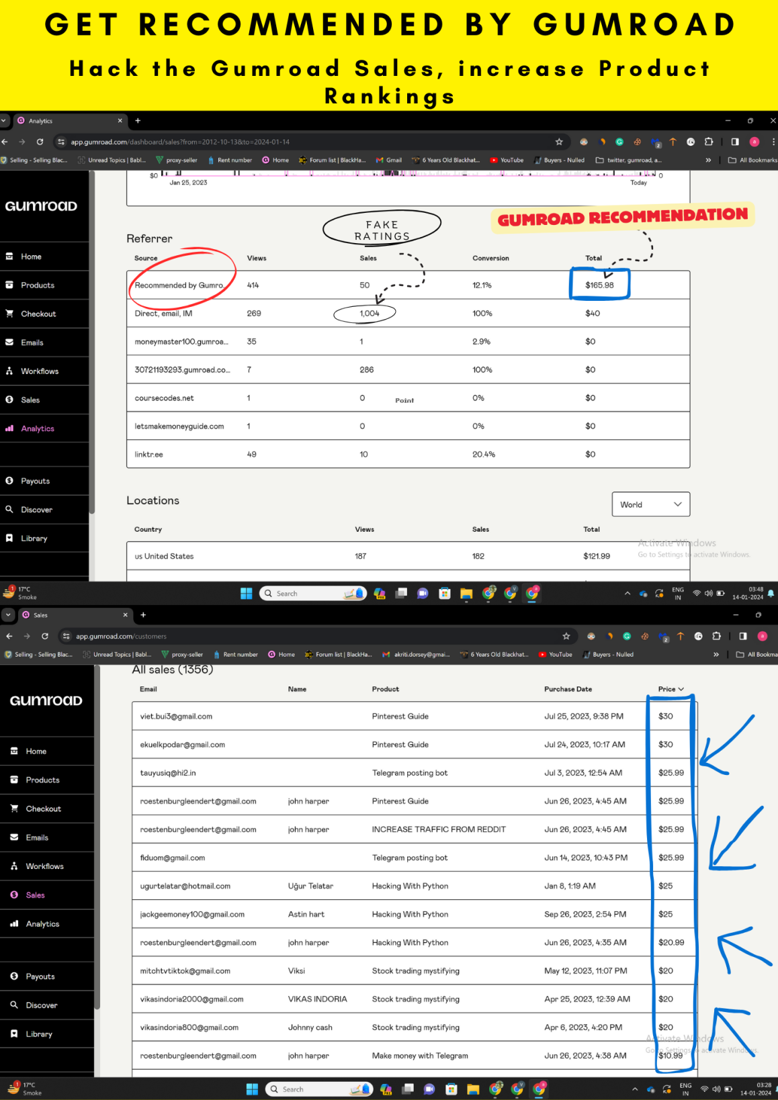Click the upper Gumroad sidebar scrollbar

click(92, 342)
